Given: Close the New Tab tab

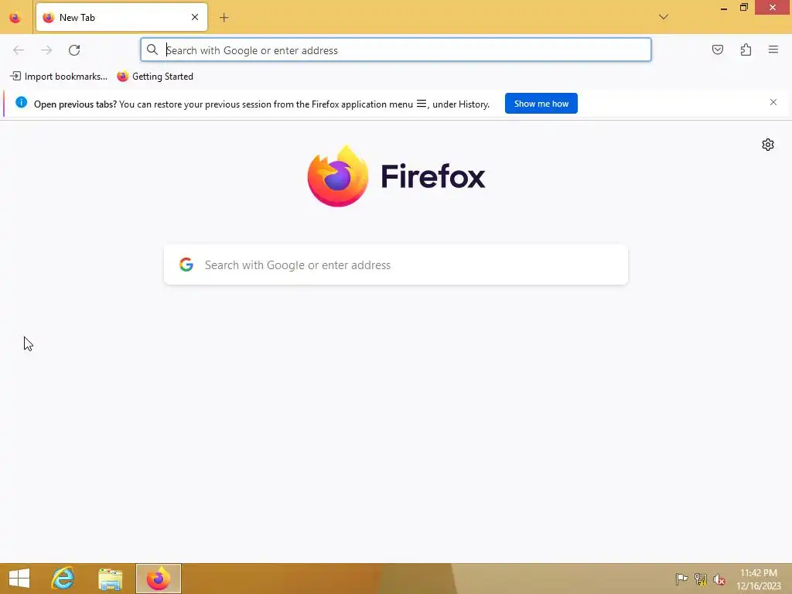Looking at the screenshot, I should point(195,17).
